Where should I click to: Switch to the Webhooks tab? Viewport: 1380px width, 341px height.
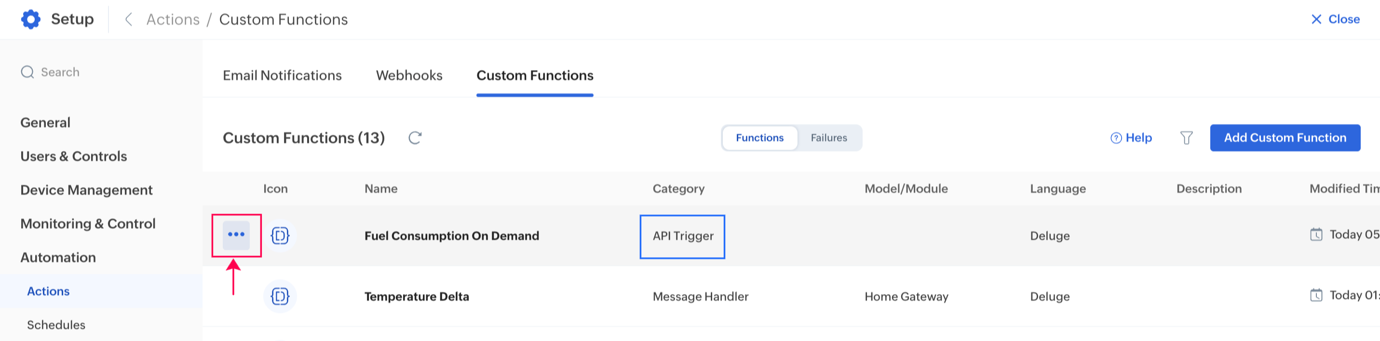click(409, 76)
